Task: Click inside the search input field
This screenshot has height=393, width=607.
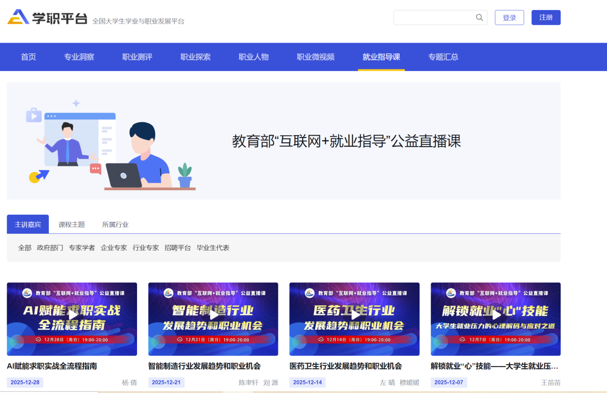Action: click(434, 18)
